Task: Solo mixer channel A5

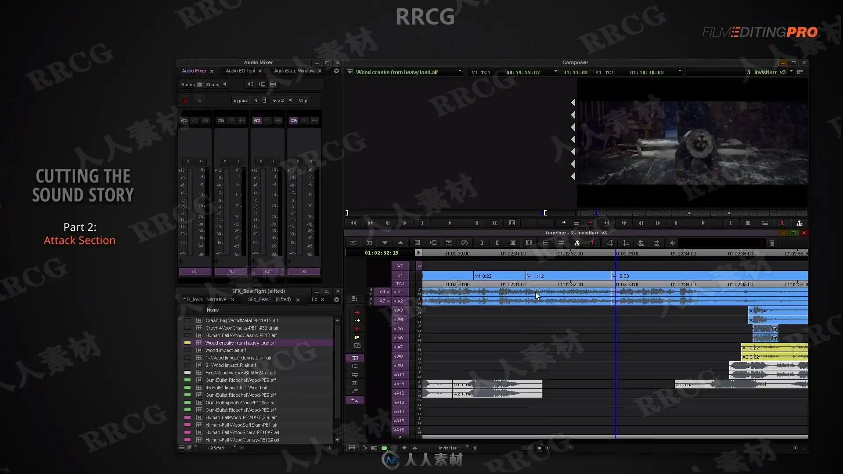Action: pyautogui.click(x=188, y=162)
